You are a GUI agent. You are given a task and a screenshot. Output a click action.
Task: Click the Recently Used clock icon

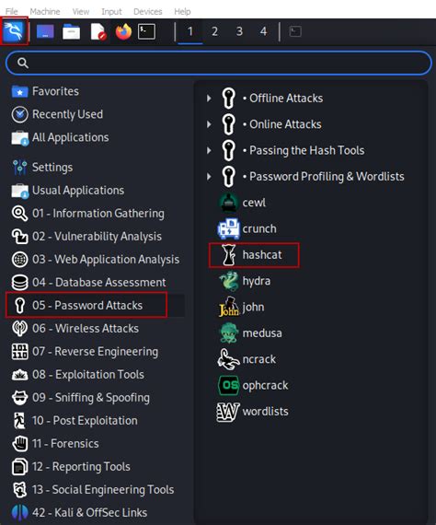click(19, 114)
